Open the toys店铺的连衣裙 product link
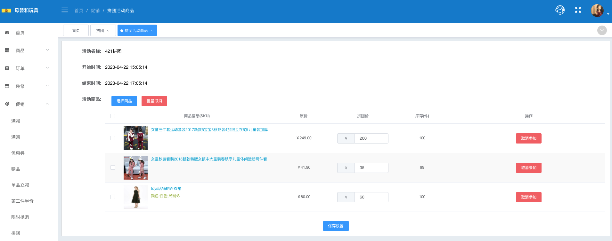 tap(166, 189)
